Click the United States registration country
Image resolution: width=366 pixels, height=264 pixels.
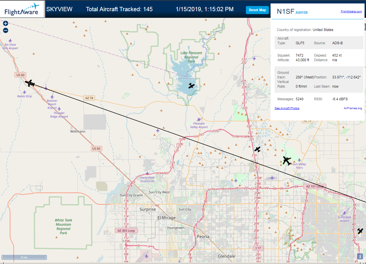(x=323, y=30)
